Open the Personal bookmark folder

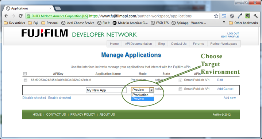[x=50, y=23]
